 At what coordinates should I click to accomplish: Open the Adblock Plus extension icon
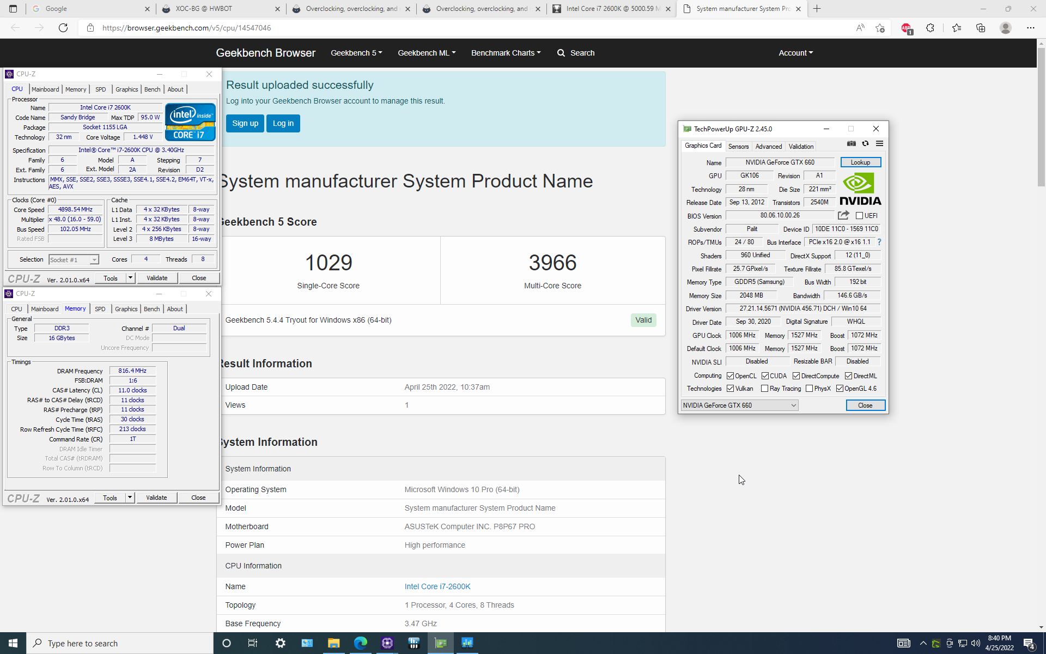click(906, 28)
